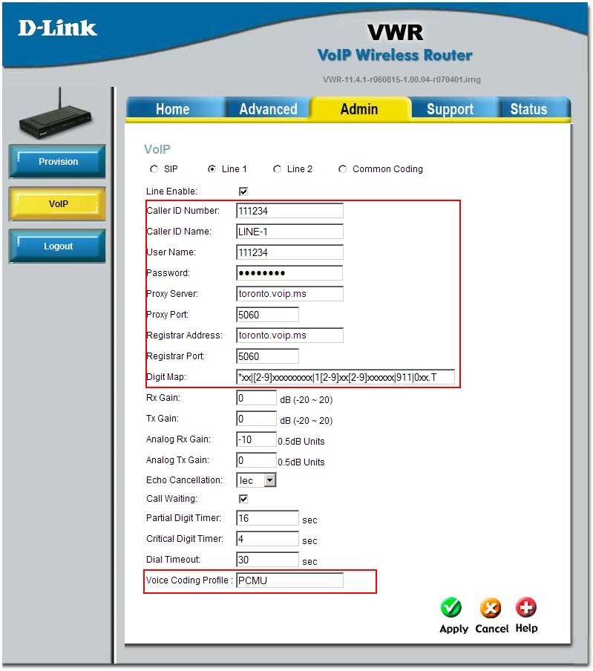Screen dimensions: 593x671
Task: Click the router device image
Action: 55,115
